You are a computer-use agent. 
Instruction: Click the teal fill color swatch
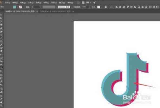pos(15,7)
